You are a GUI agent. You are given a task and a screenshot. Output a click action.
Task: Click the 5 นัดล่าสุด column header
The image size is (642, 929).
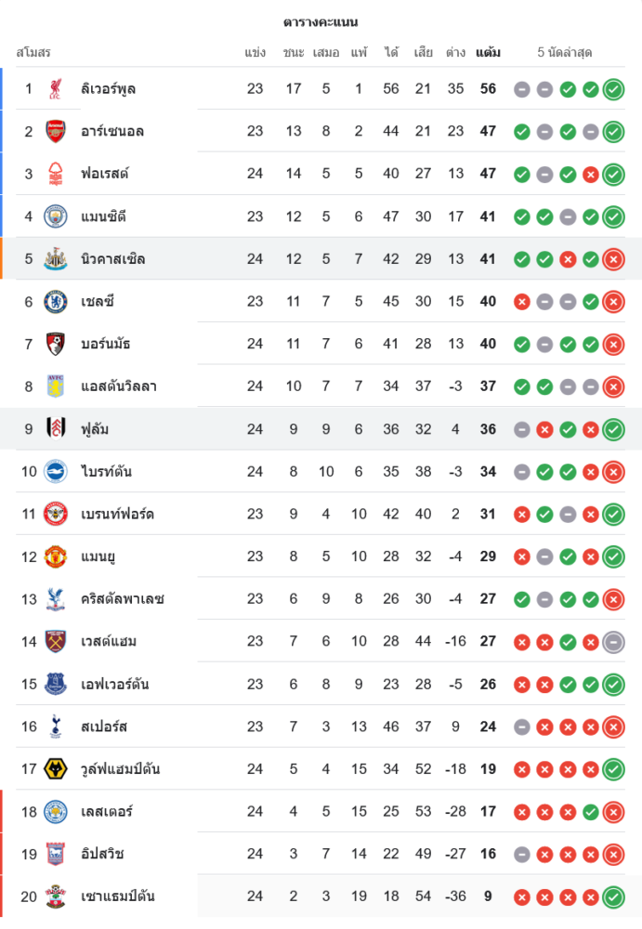pyautogui.click(x=565, y=53)
